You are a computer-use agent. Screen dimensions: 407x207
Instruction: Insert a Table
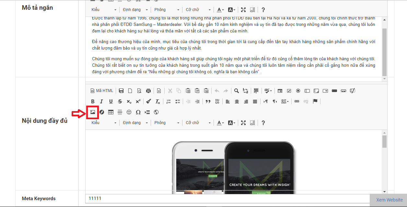(111, 112)
